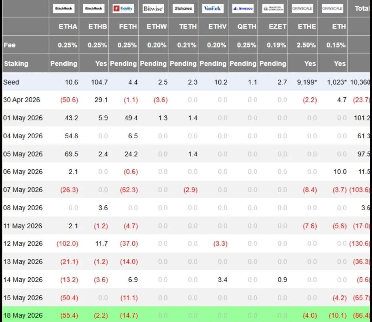Click the 0.15% fee value
The height and width of the screenshot is (322, 372).
[336, 45]
